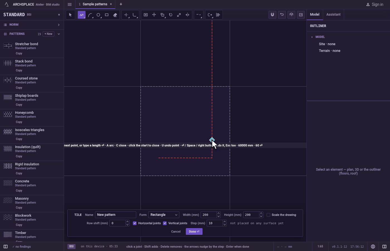Click the undo arrow icon

click(x=282, y=15)
